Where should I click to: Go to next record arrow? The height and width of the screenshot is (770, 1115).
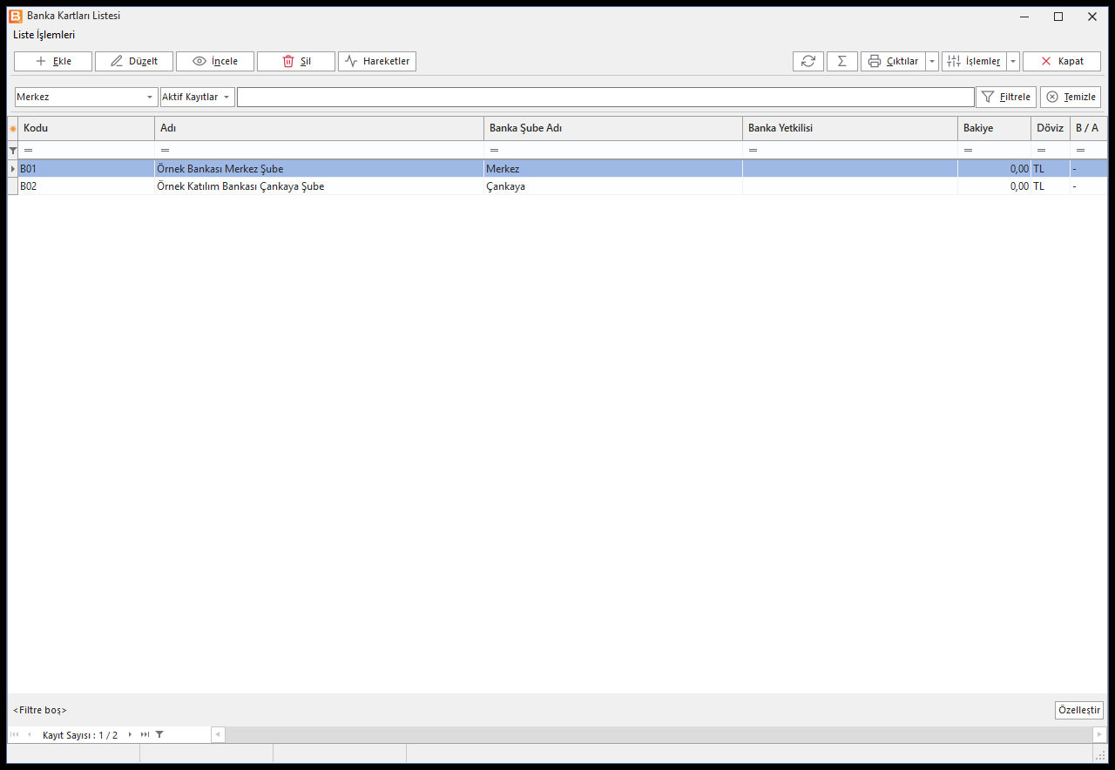click(131, 734)
